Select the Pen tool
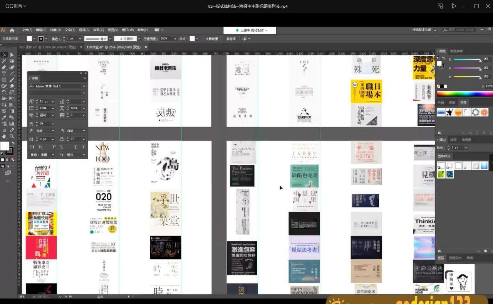The height and width of the screenshot is (304, 493). pos(4,67)
